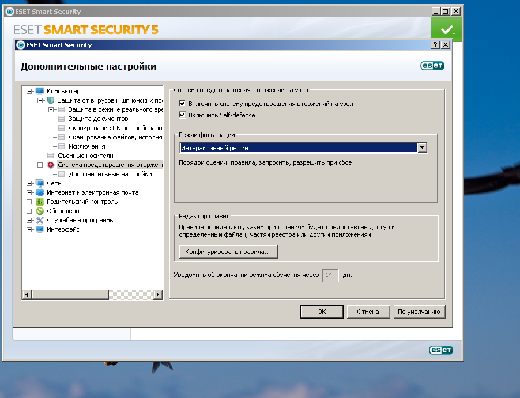Screen dimensions: 520x398
Task: Expand Интернет и электронная почта node
Action: click(x=29, y=192)
